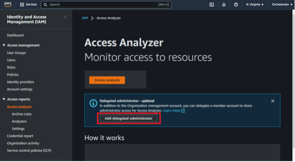Click the "Identity and Access Management (IAM)" title
Screen dimensions: 295x162
[x=27, y=20]
